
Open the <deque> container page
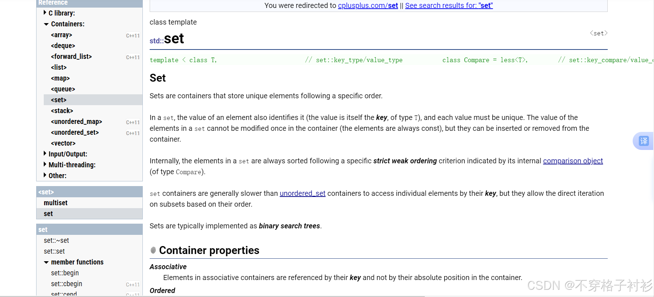pyautogui.click(x=63, y=46)
